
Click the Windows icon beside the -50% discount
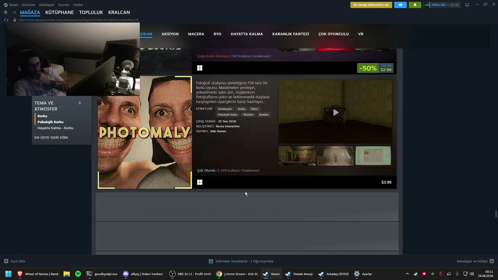pyautogui.click(x=200, y=68)
